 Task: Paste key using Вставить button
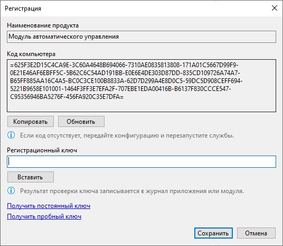tap(31, 177)
